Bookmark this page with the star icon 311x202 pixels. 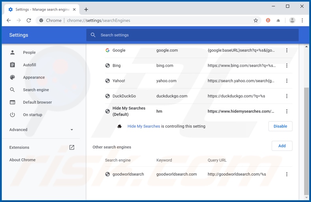pyautogui.click(x=255, y=20)
